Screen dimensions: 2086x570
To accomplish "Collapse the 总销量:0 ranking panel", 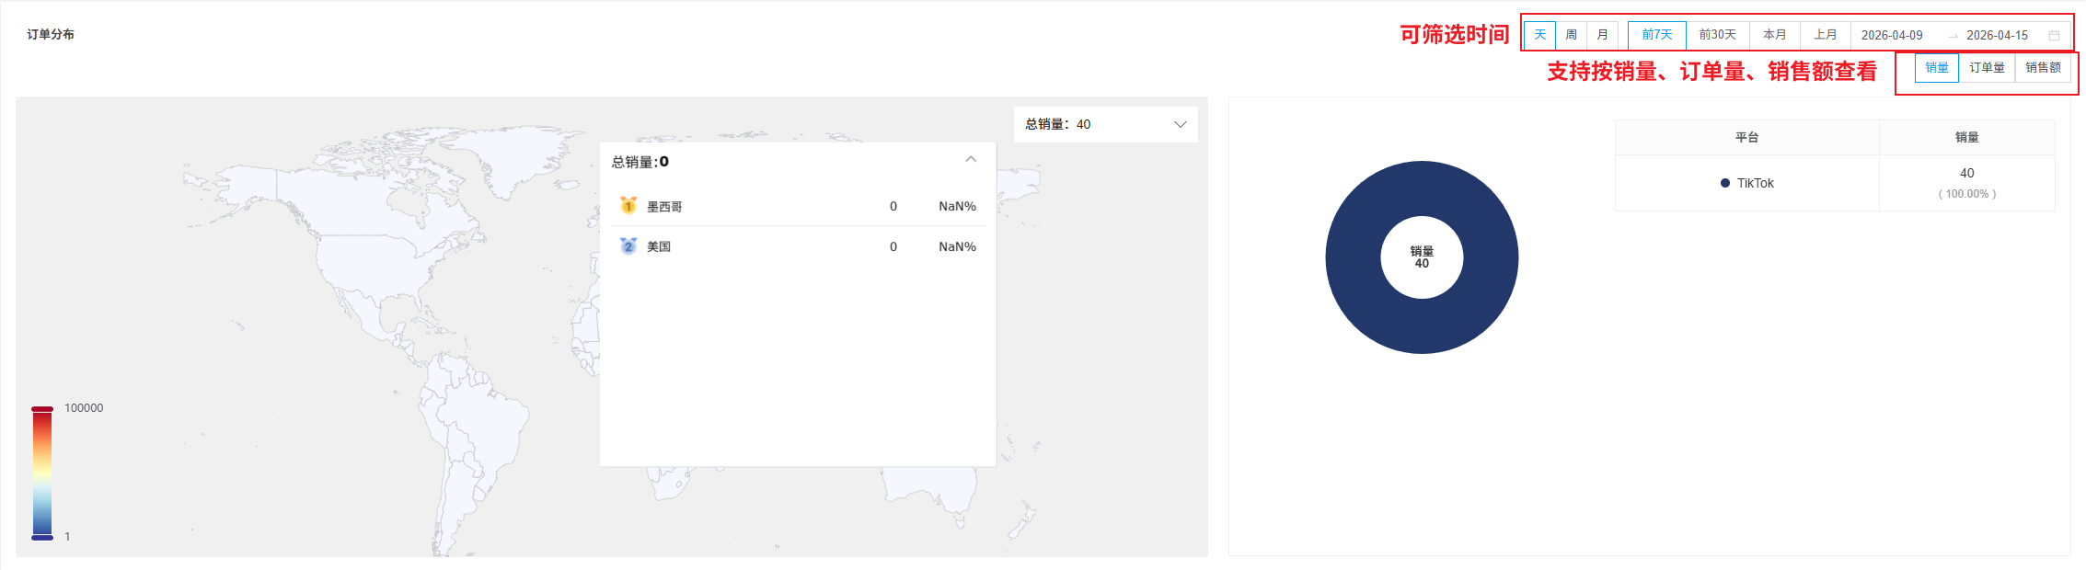I will click(x=971, y=160).
